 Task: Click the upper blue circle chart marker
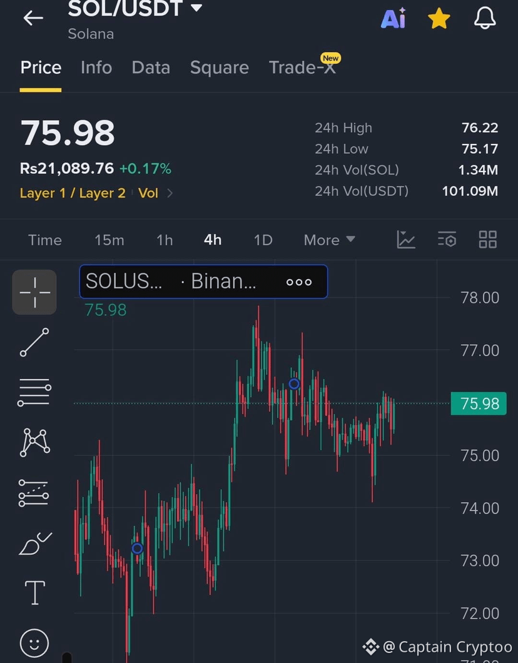(x=294, y=384)
